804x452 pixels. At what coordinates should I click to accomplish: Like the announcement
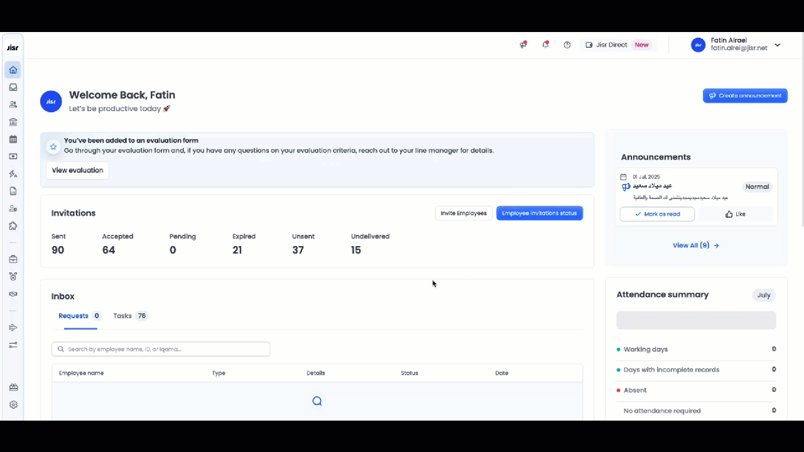pyautogui.click(x=735, y=214)
